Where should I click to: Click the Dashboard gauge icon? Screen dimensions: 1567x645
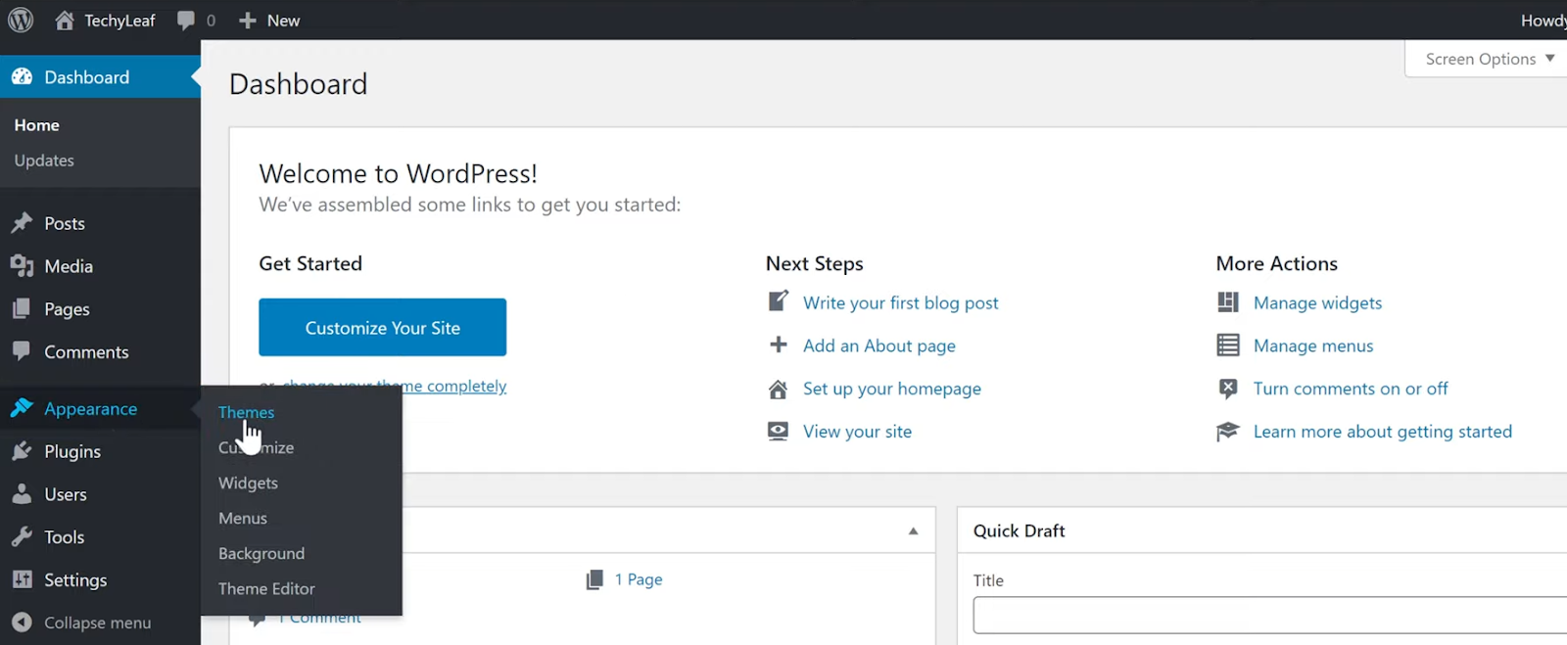[22, 76]
